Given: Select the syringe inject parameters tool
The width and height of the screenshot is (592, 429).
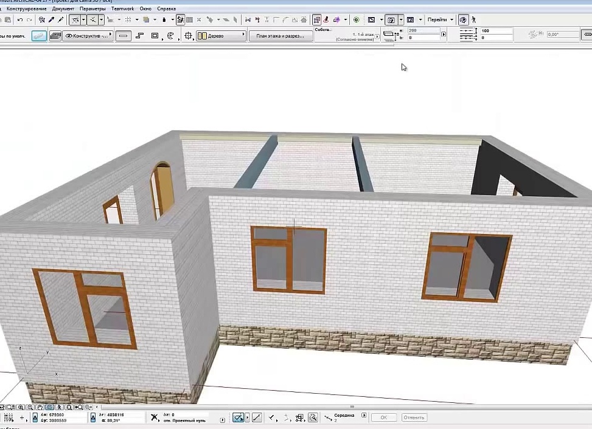Looking at the screenshot, I should coord(60,19).
